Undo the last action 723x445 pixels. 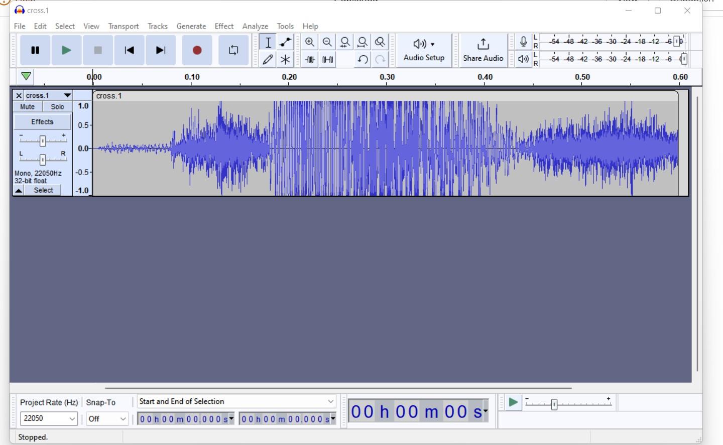pyautogui.click(x=363, y=60)
